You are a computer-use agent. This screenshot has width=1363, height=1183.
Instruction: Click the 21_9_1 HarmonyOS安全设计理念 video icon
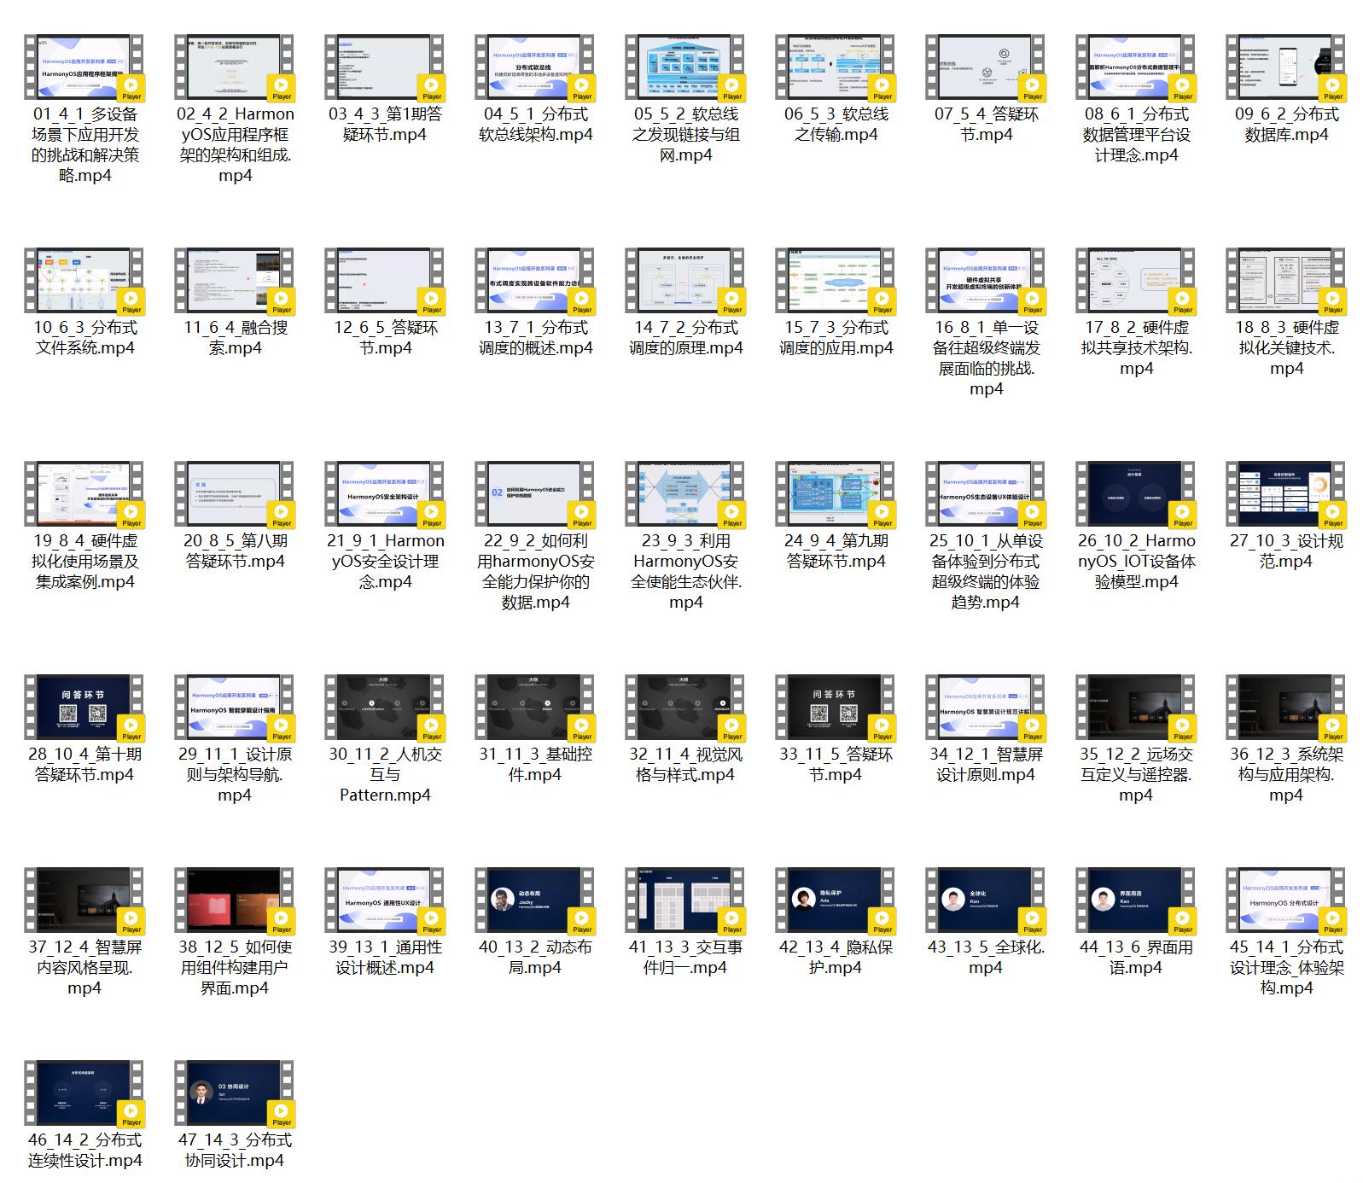point(384,494)
